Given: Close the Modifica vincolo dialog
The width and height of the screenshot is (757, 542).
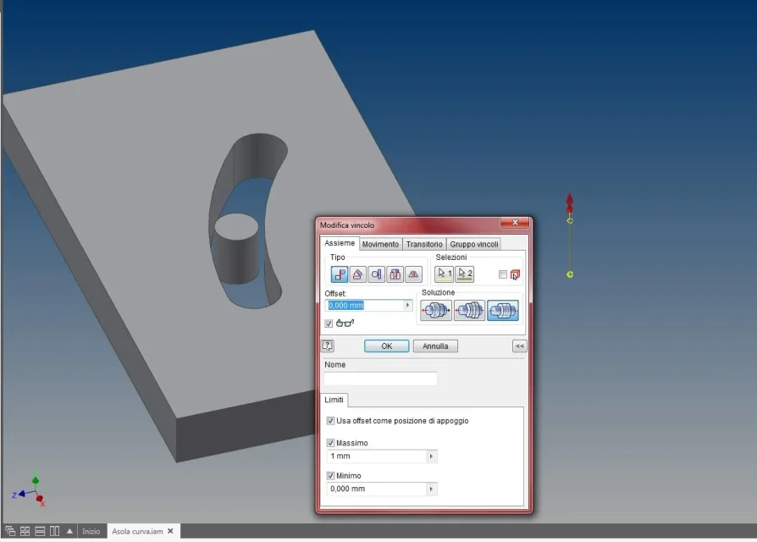Looking at the screenshot, I should click(x=515, y=223).
